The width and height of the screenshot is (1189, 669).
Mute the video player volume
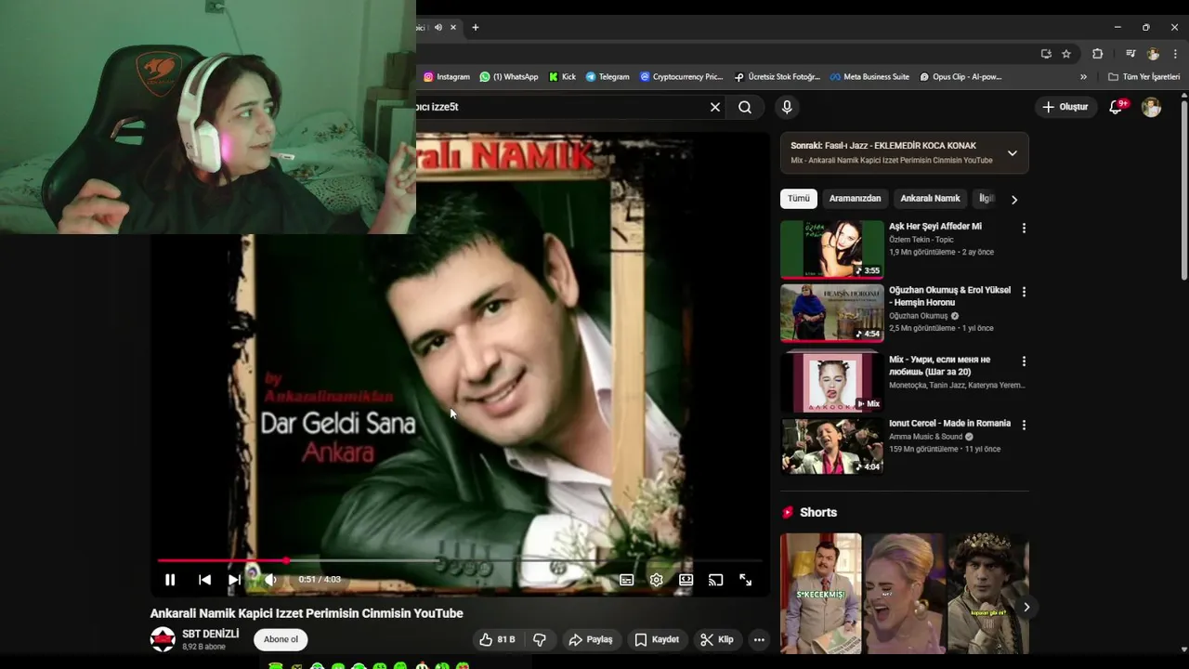[270, 580]
